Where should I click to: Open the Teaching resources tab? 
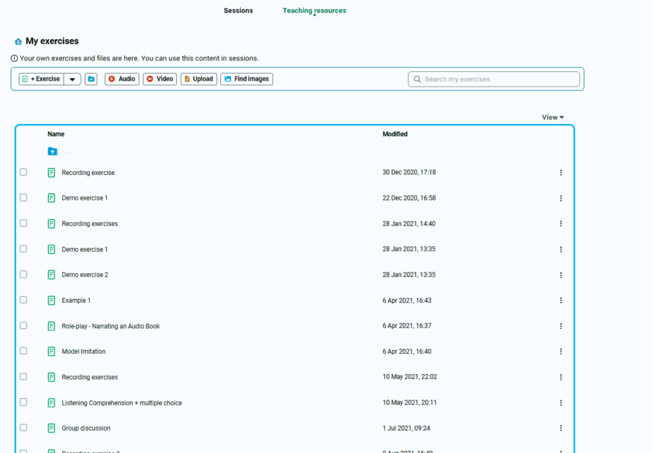(x=314, y=11)
